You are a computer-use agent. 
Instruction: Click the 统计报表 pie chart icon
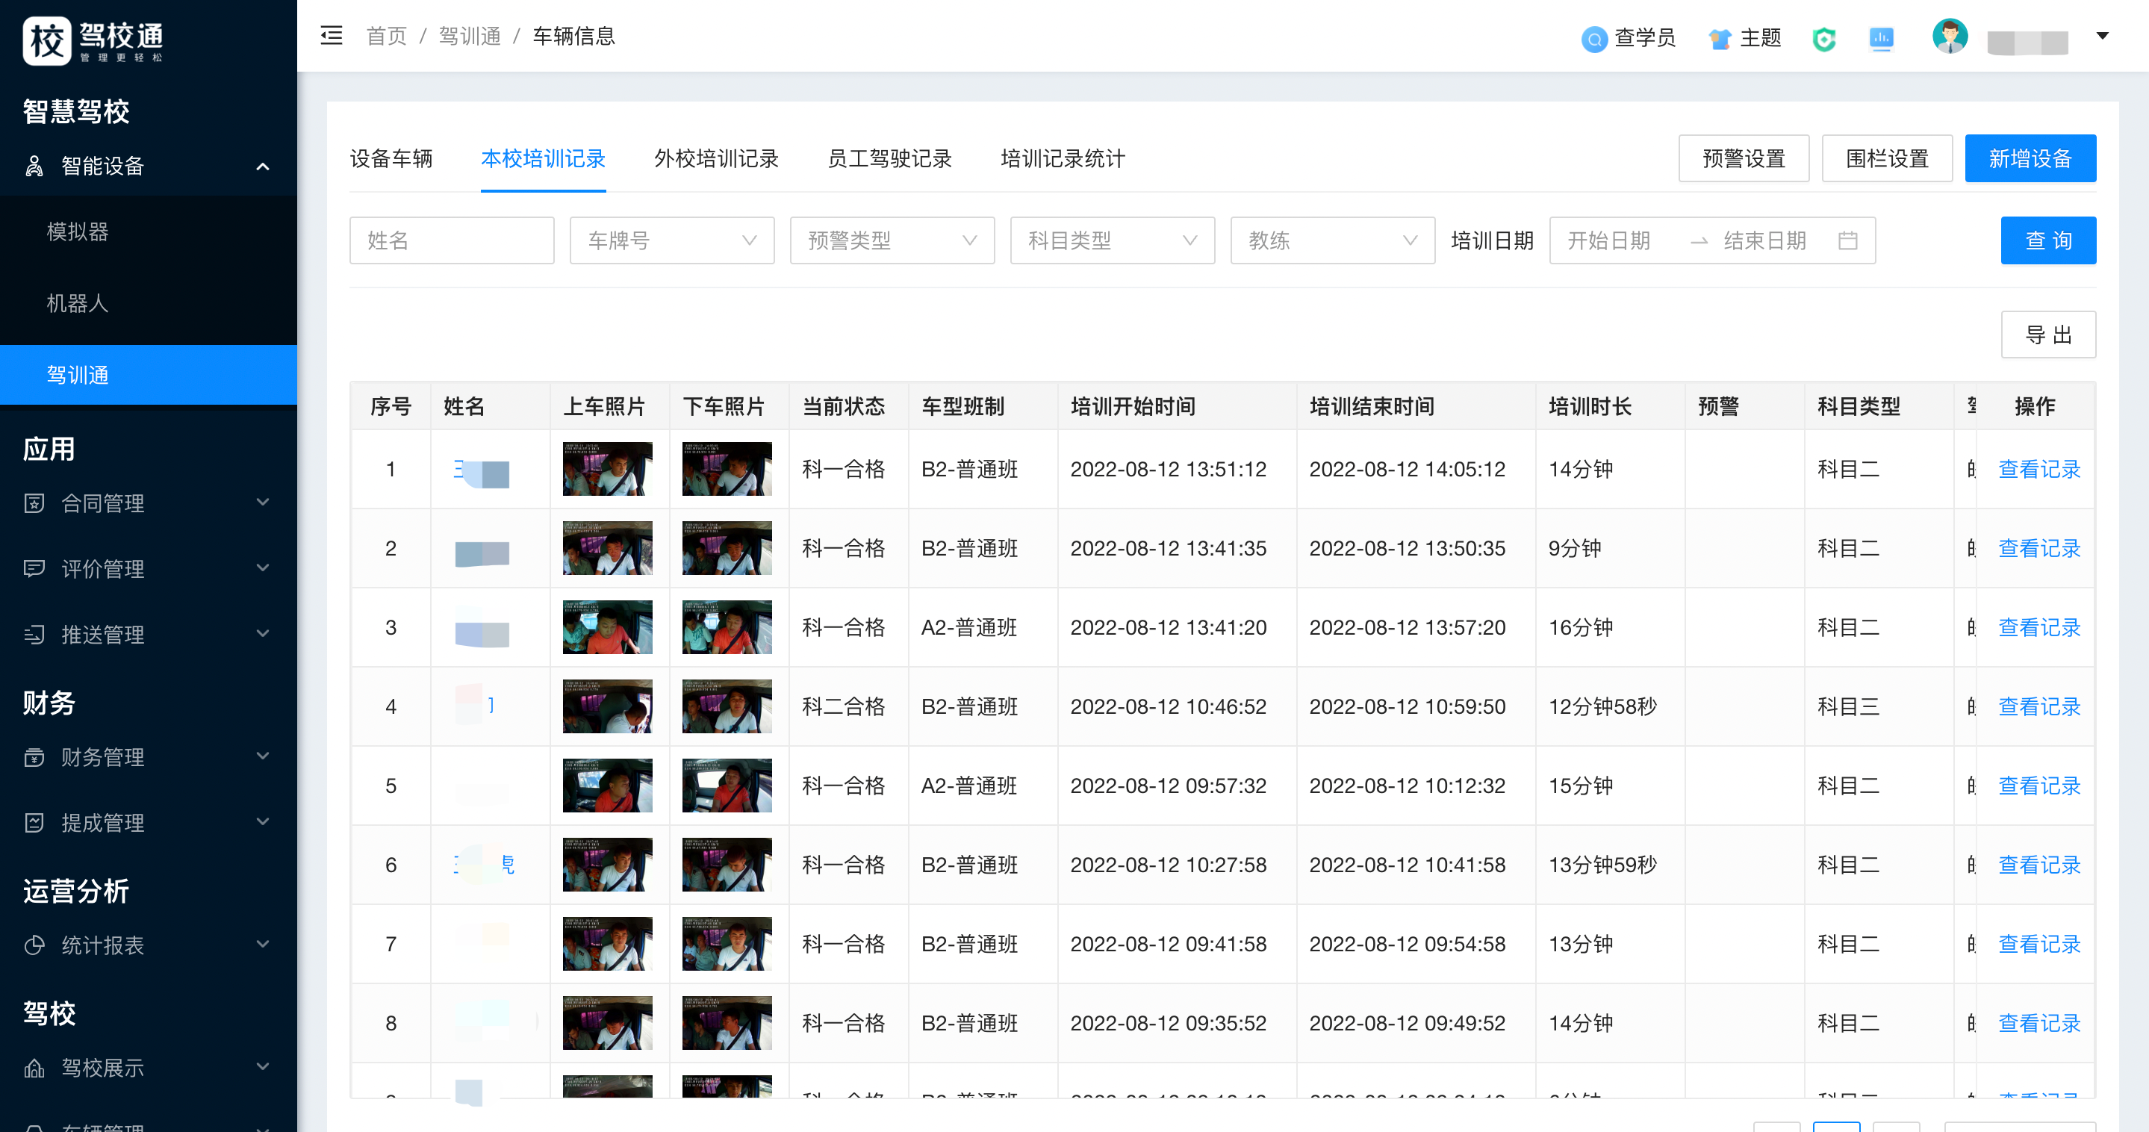34,945
